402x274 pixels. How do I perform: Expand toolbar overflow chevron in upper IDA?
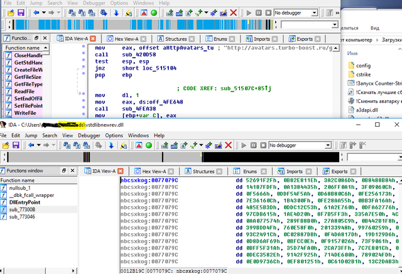click(x=337, y=13)
